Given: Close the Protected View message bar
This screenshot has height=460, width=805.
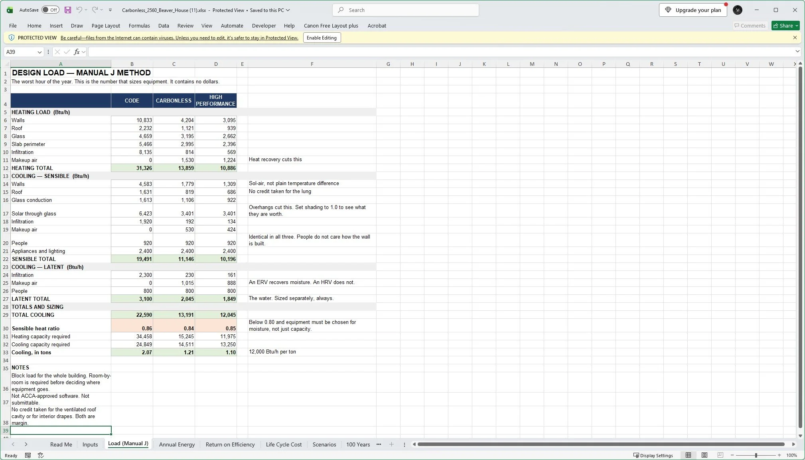Looking at the screenshot, I should 795,38.
